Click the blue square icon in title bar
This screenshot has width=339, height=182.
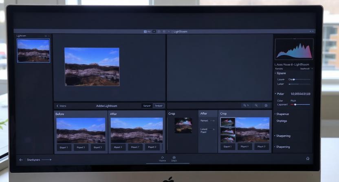click(x=145, y=31)
